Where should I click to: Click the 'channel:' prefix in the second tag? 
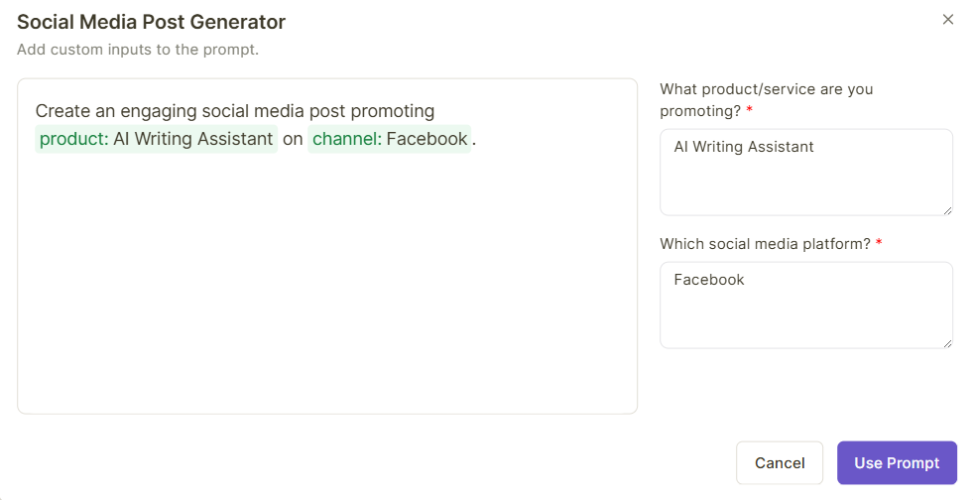coord(346,139)
